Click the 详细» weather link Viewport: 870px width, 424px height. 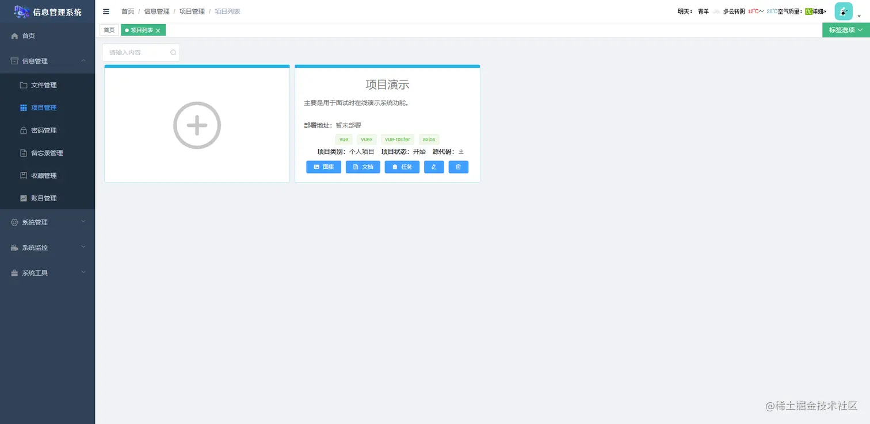pos(819,11)
